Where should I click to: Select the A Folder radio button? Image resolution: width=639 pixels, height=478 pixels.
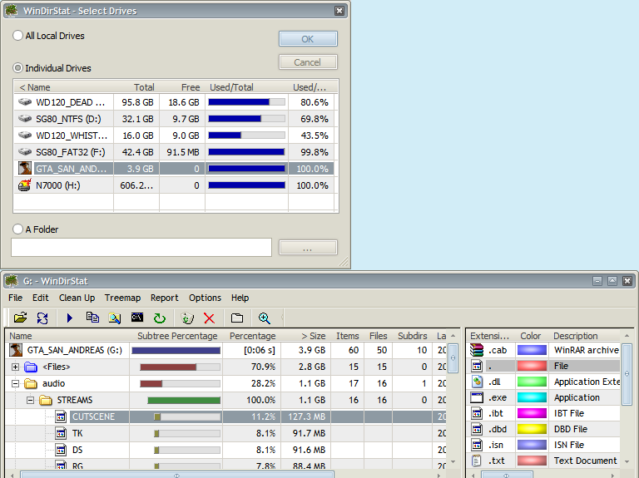(18, 229)
